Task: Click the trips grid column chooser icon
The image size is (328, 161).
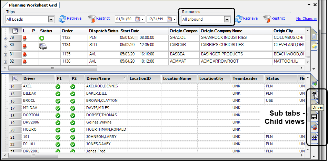Action: [x=15, y=31]
